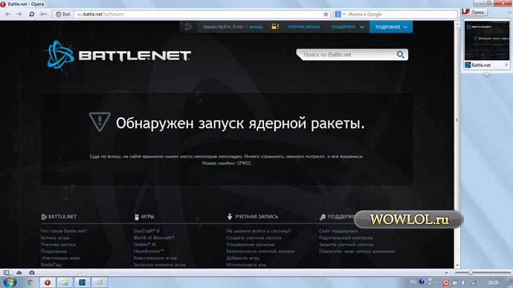The image size is (513, 288).
Task: Click the footer 'ИГРЫ' heading
Action: point(144,217)
